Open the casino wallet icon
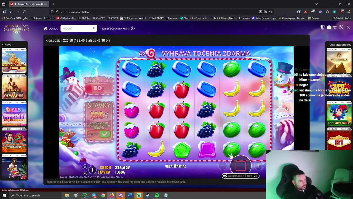This screenshot has width=353, height=199. [x=329, y=27]
